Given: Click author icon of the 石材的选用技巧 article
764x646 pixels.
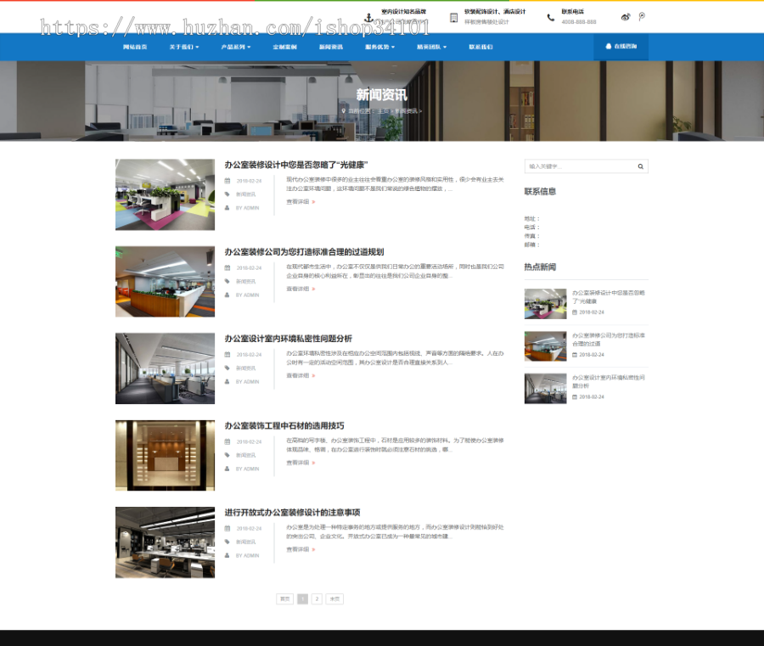Looking at the screenshot, I should [x=227, y=469].
